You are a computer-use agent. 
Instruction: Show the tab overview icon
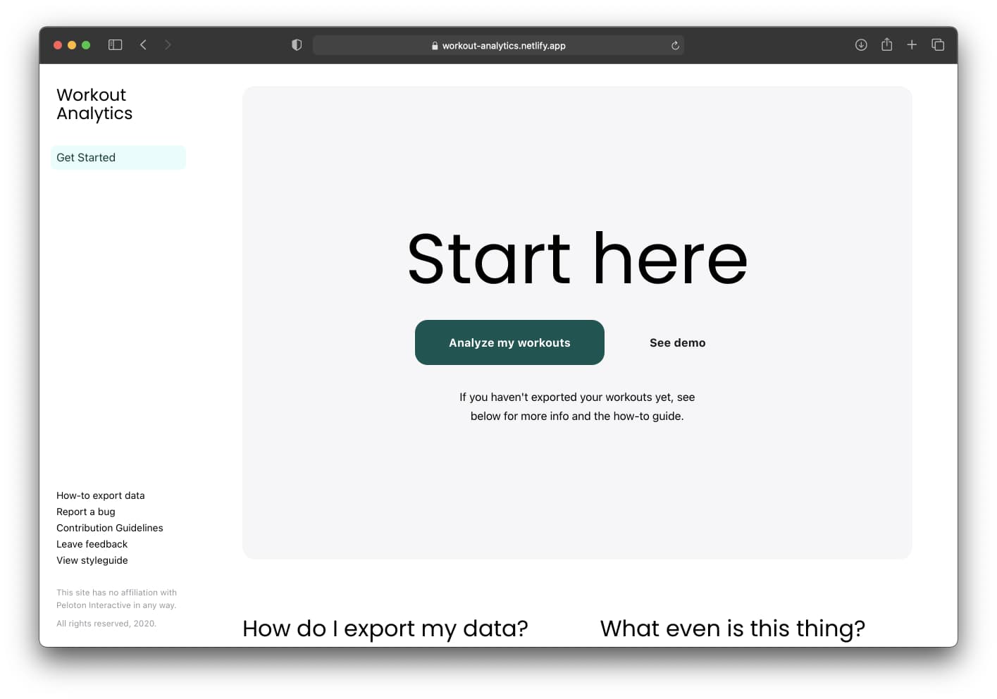(x=938, y=45)
